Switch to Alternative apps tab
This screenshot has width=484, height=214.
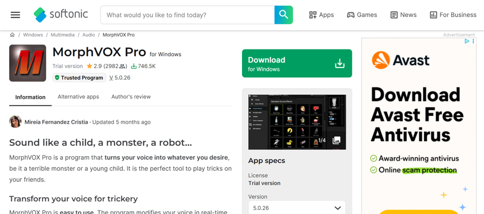78,97
